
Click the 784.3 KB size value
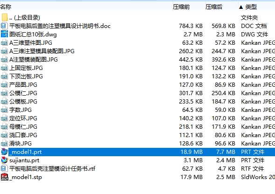(191, 26)
